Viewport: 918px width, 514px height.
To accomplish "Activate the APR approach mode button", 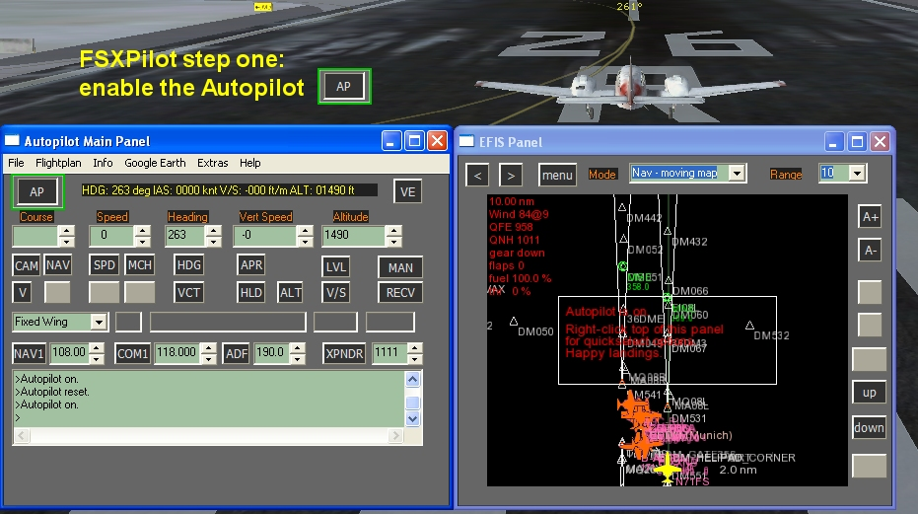I will click(x=251, y=265).
